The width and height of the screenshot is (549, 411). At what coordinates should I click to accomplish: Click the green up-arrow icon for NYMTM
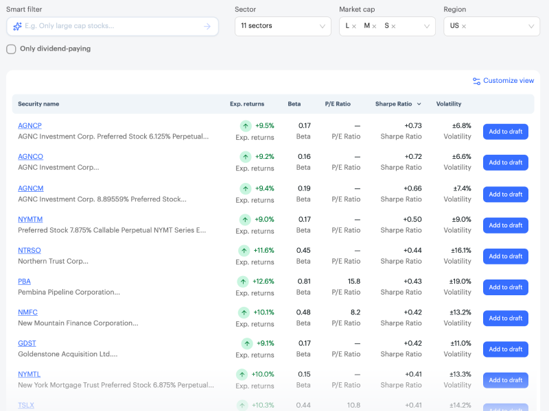click(245, 220)
